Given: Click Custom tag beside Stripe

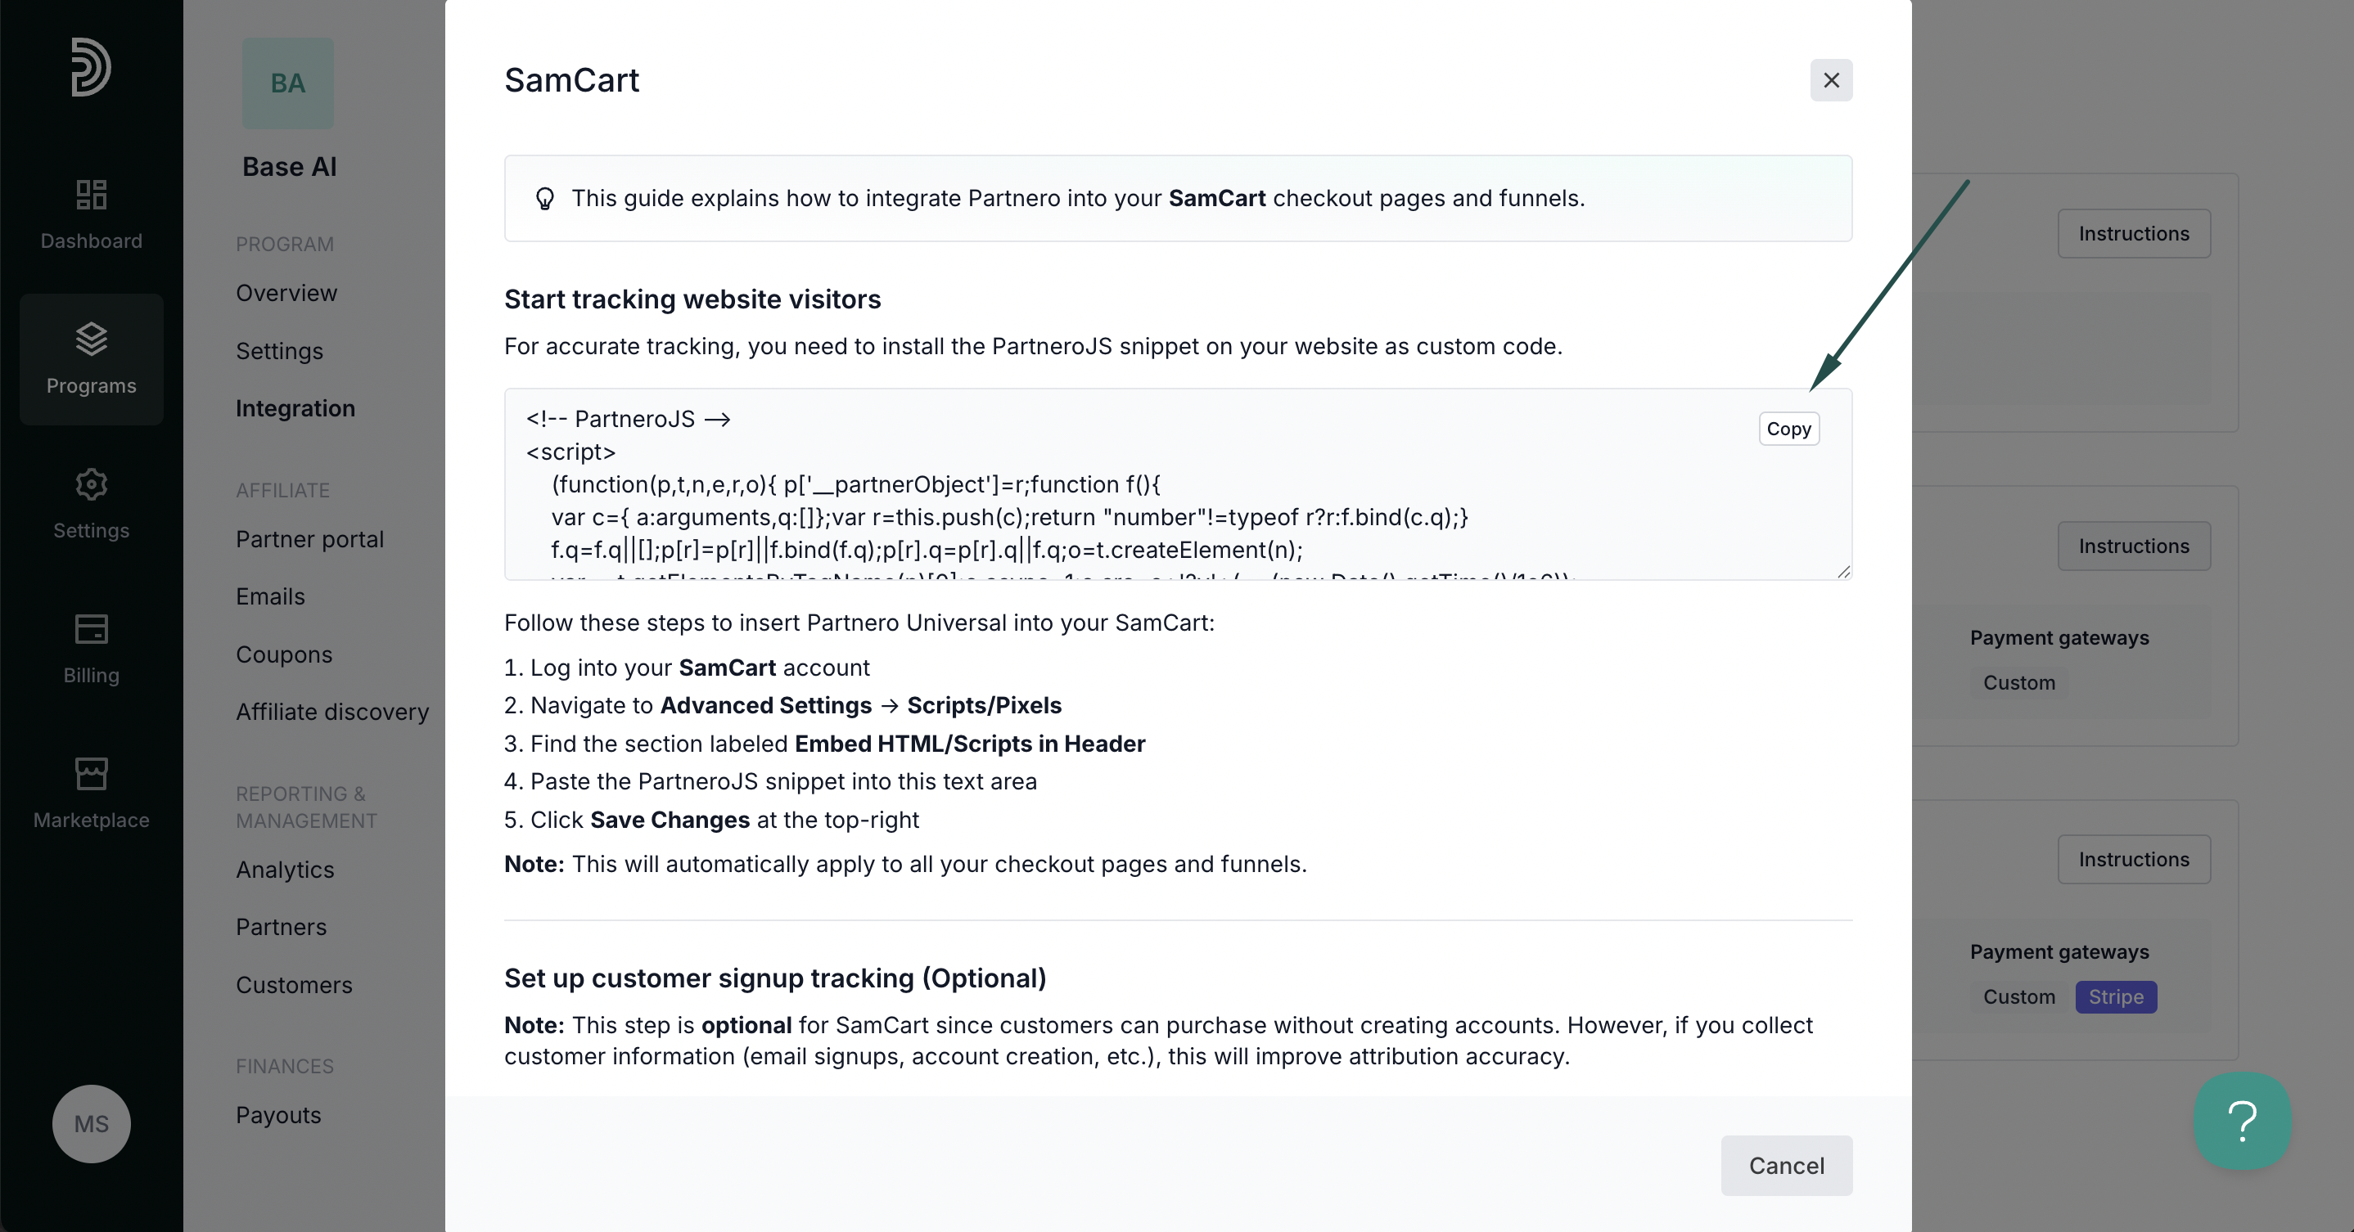Looking at the screenshot, I should pyautogui.click(x=2018, y=996).
